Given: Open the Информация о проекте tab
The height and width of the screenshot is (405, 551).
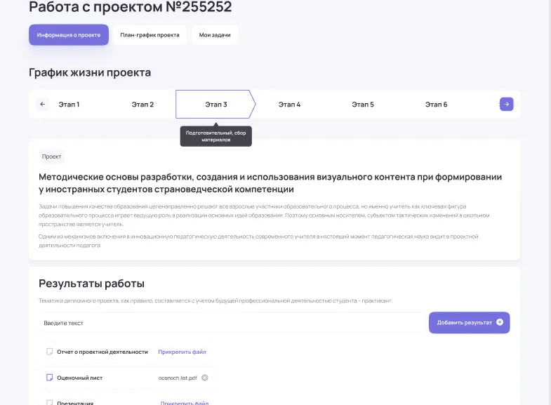Looking at the screenshot, I should (x=69, y=35).
